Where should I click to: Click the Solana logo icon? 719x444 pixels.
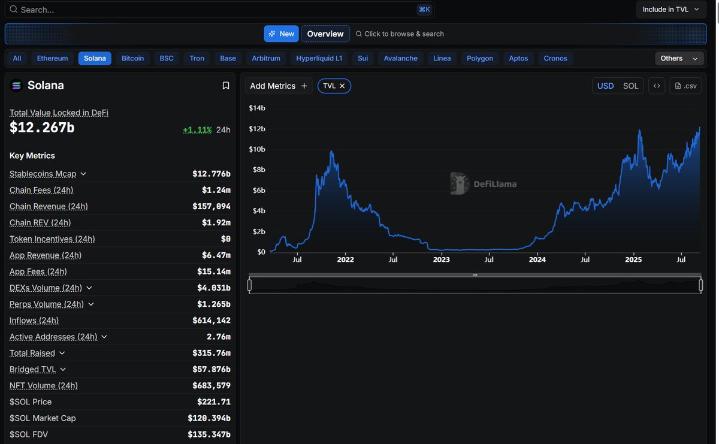tap(16, 86)
